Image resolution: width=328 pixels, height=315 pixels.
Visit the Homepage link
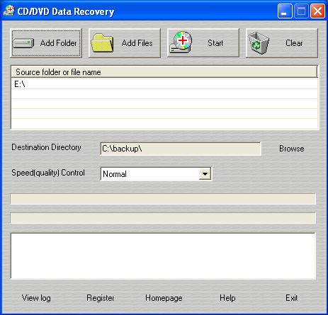pyautogui.click(x=164, y=298)
